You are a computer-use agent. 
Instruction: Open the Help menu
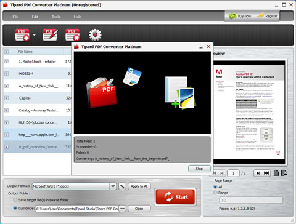tap(78, 17)
